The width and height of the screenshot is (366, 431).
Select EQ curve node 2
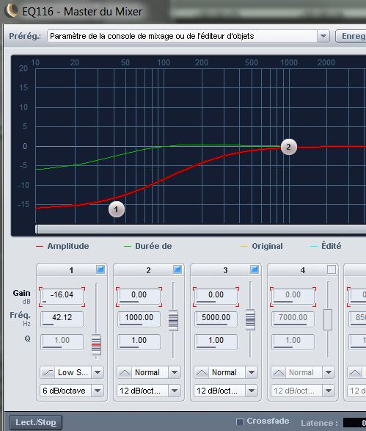tap(289, 147)
